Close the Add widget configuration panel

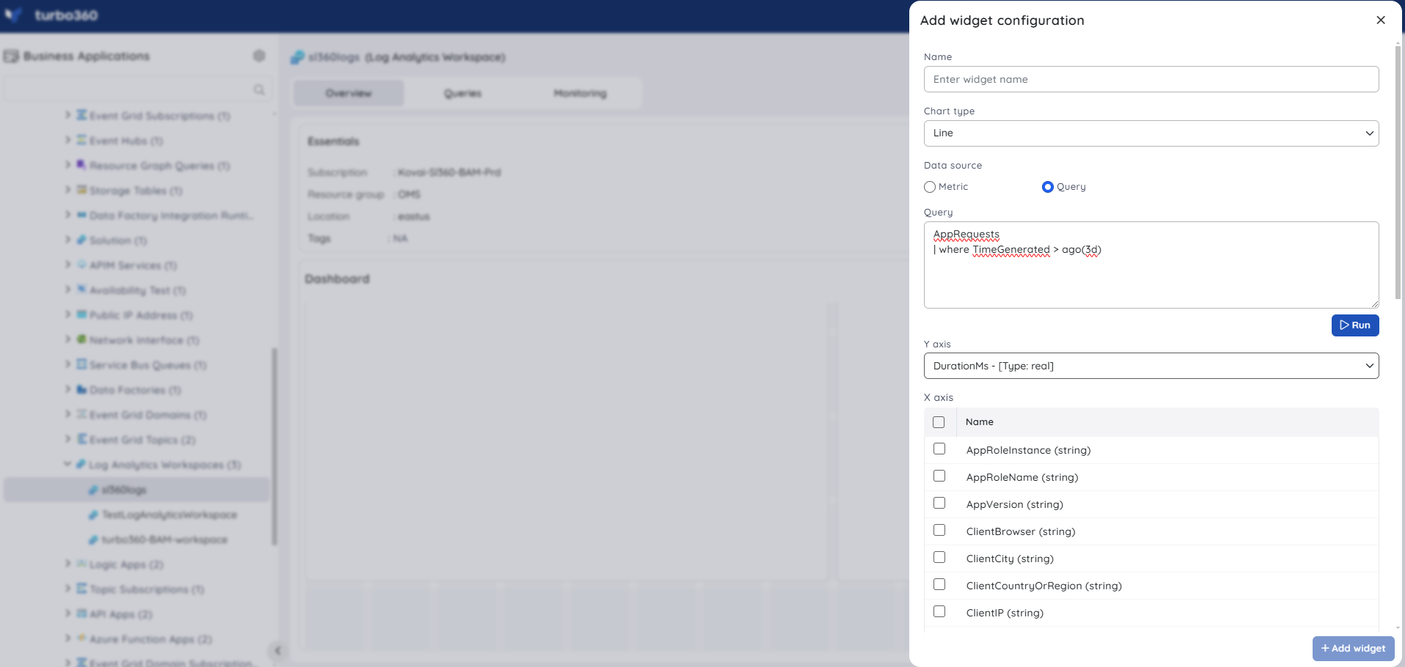click(x=1381, y=21)
